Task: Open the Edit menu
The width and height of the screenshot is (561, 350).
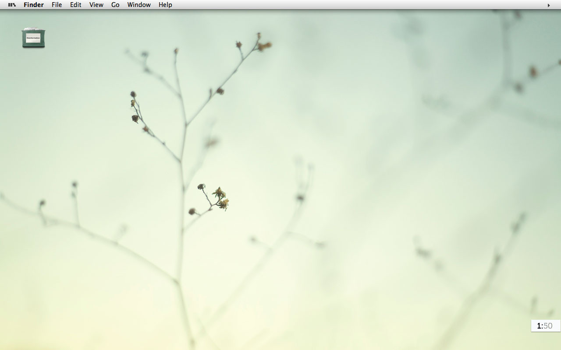Action: 76,5
